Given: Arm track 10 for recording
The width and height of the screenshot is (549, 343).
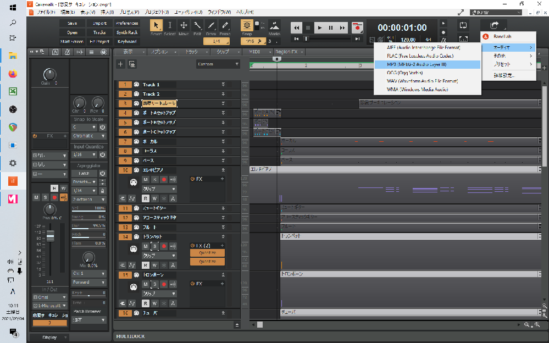Looking at the screenshot, I should [164, 179].
